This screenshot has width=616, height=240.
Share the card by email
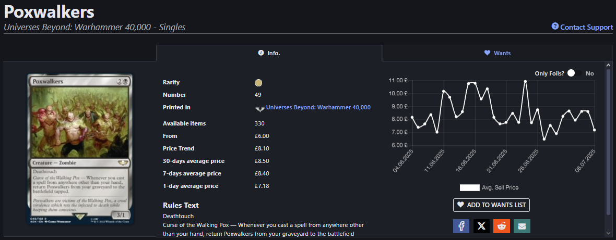[x=522, y=226]
